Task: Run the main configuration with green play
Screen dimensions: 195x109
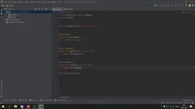Action: tap(172, 5)
